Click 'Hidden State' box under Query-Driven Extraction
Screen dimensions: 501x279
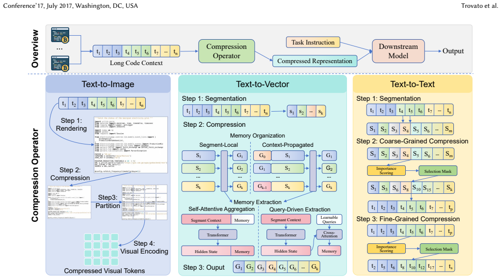(286, 251)
